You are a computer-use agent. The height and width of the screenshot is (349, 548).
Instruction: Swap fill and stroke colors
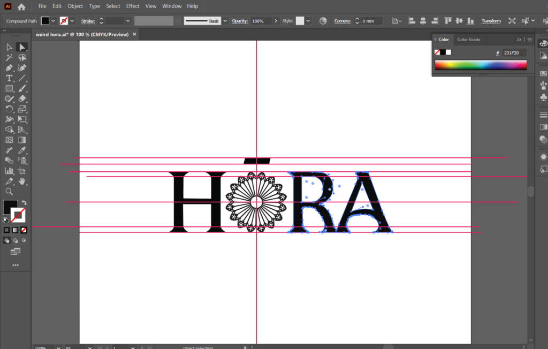[24, 202]
